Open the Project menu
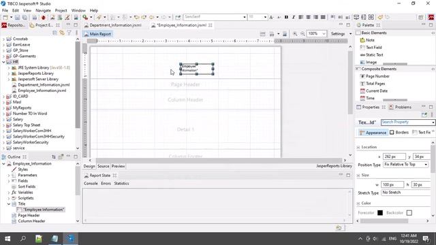Viewport: 436px width, 245px height. coord(61,10)
